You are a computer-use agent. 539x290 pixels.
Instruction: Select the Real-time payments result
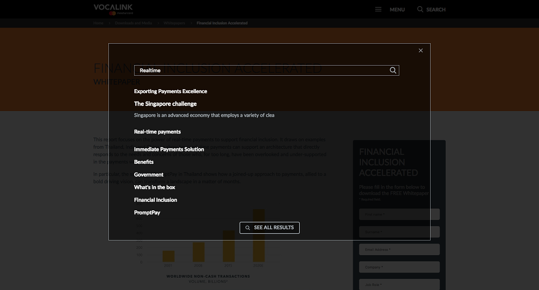[x=157, y=132]
